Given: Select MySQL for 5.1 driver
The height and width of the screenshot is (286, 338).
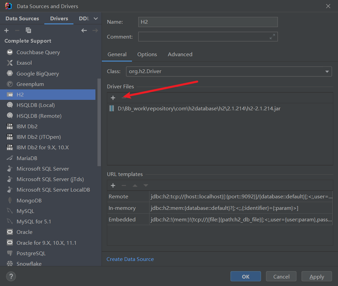Looking at the screenshot, I should [48, 221].
